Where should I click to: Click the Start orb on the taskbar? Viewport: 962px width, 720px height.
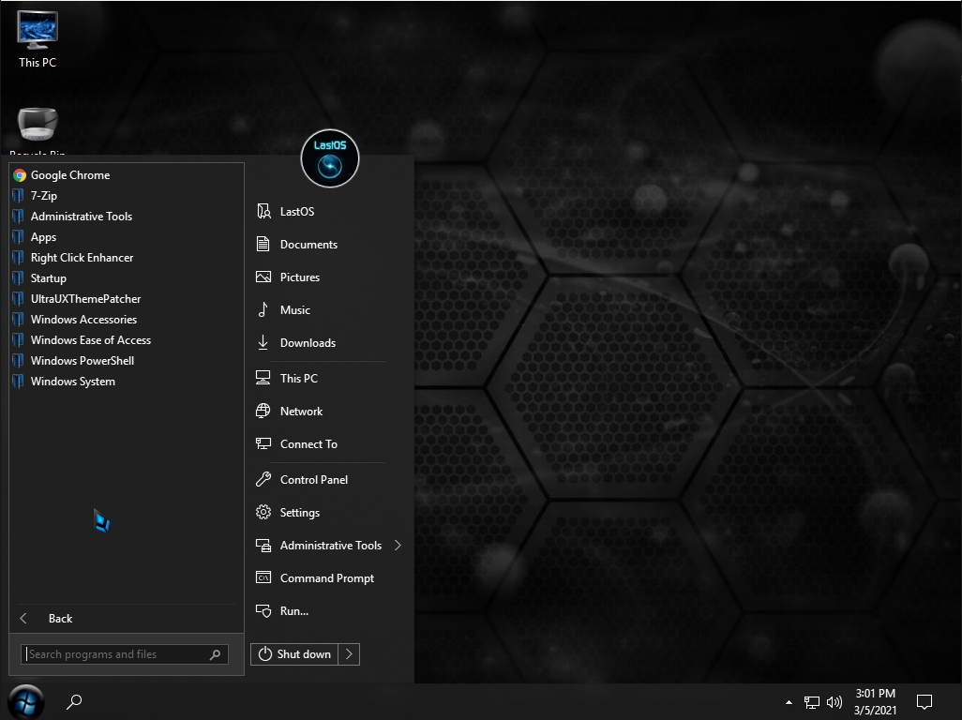click(25, 701)
